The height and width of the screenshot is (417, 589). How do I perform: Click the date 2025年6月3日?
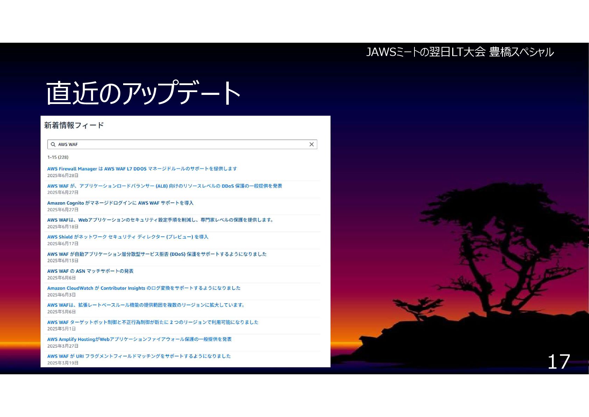point(61,295)
